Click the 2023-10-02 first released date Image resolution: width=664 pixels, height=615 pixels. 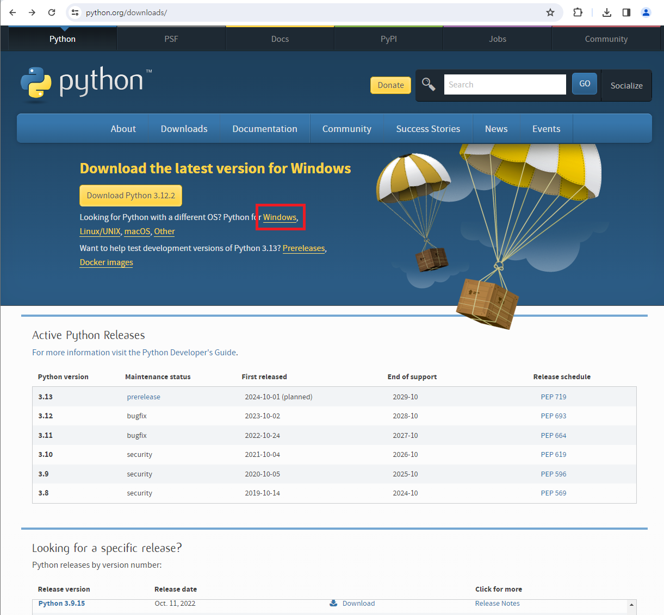point(263,416)
